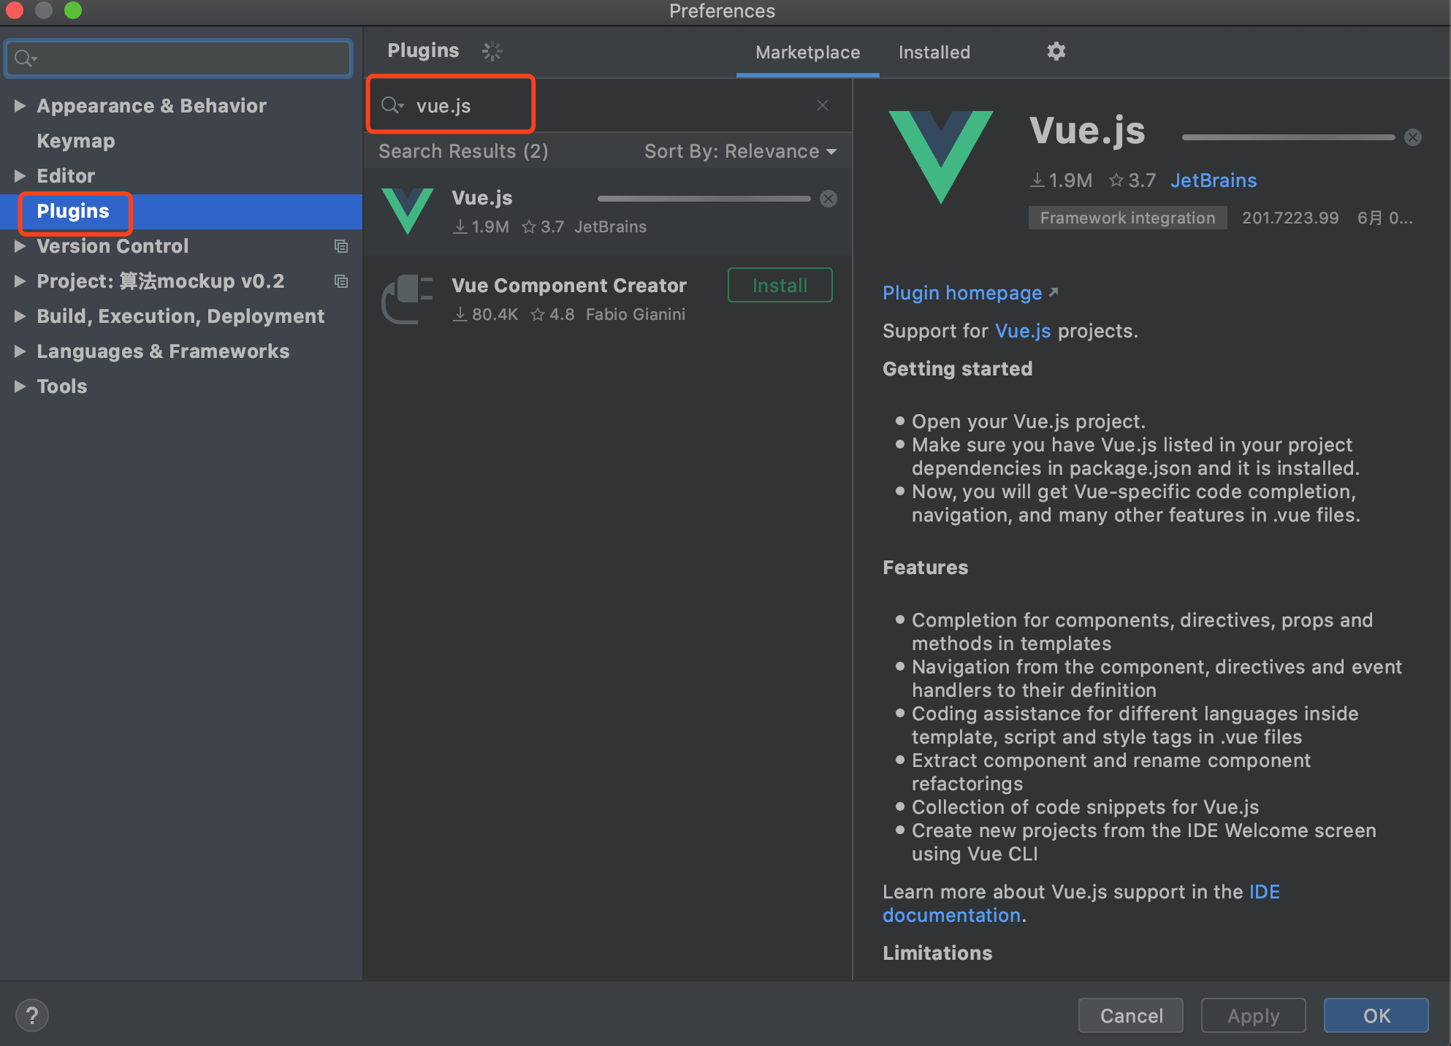Click the Plugins settings gear icon
This screenshot has width=1451, height=1046.
coord(1055,51)
